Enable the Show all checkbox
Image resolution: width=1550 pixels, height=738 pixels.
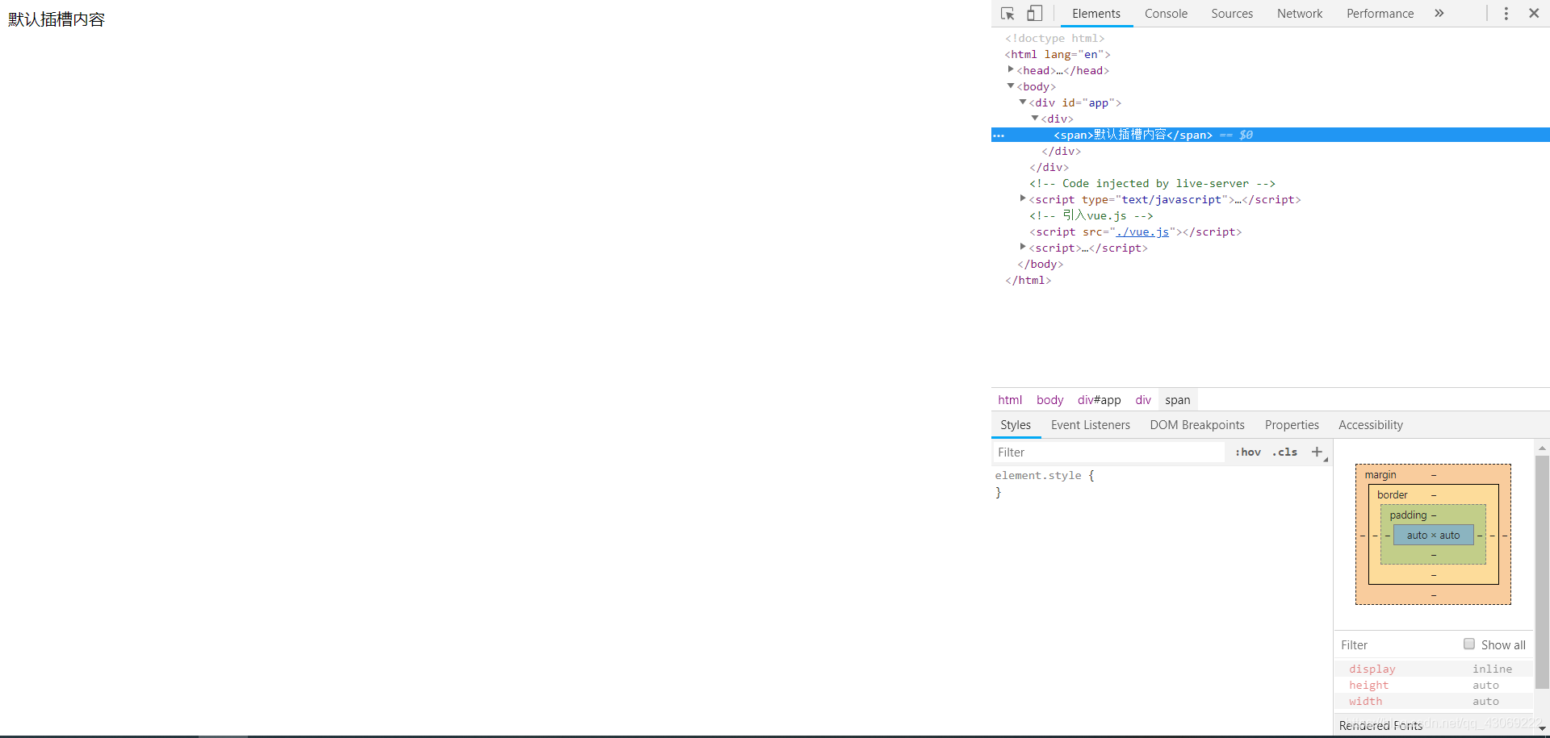(x=1469, y=644)
